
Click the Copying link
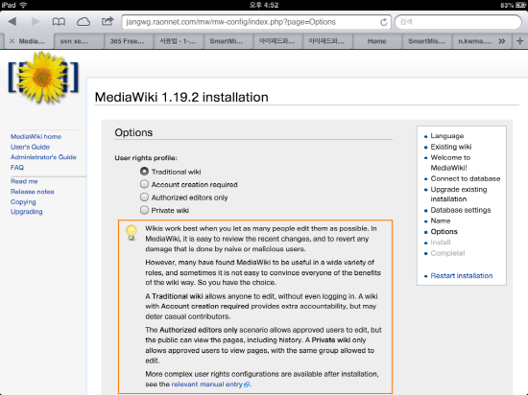pos(23,201)
